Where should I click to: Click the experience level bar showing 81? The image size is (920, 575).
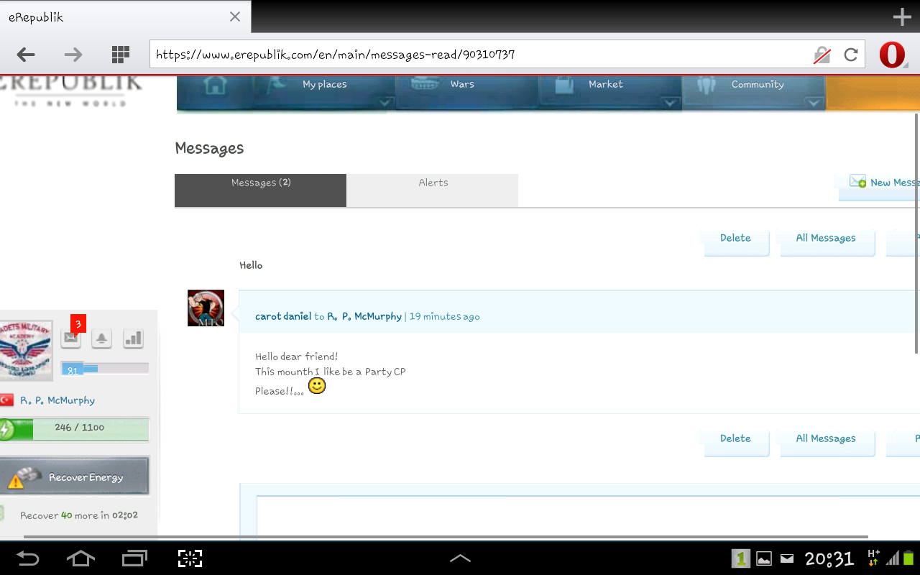tap(104, 369)
